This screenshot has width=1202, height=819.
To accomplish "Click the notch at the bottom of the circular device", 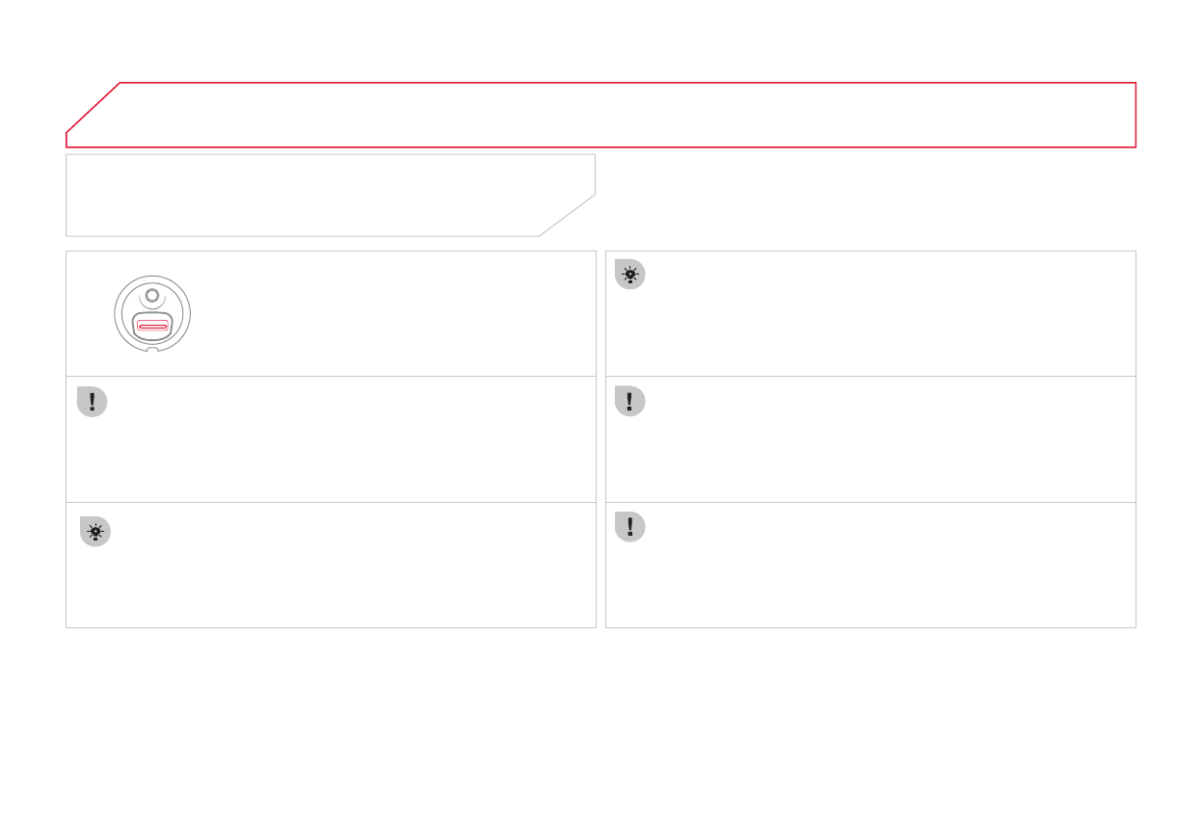I will coord(152,349).
